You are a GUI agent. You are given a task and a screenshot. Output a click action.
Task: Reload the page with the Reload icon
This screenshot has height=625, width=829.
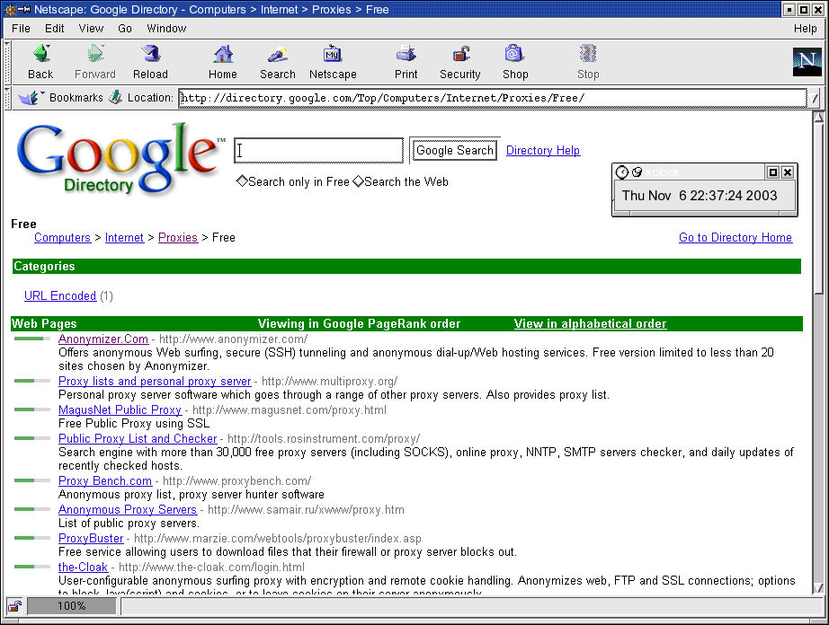[x=150, y=55]
